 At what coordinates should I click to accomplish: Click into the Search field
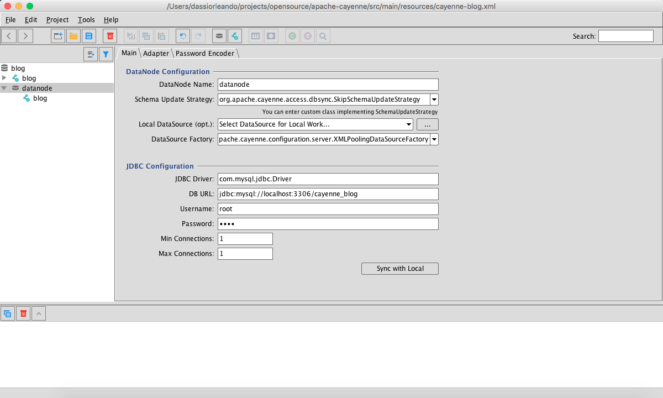(626, 36)
